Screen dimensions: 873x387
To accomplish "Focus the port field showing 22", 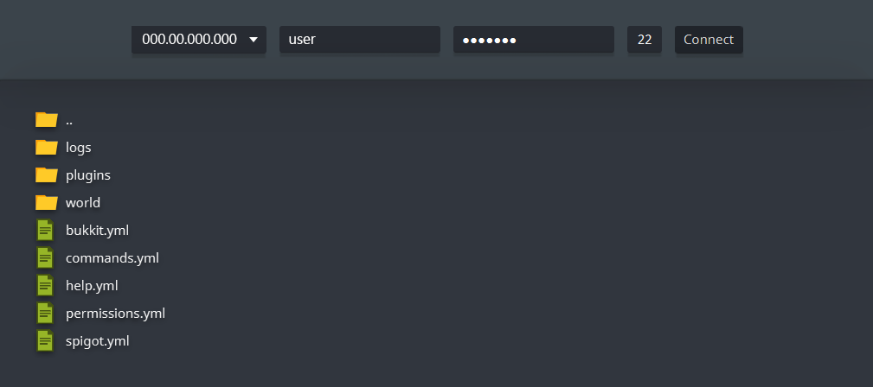I will 645,40.
